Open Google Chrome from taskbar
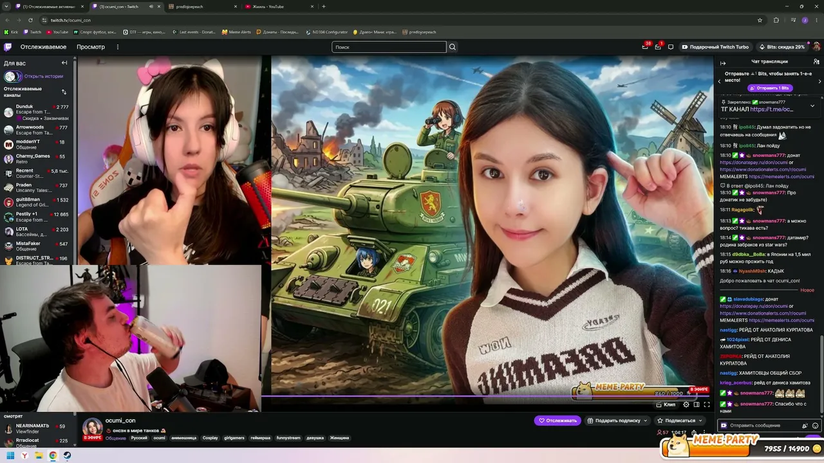The width and height of the screenshot is (824, 463). [x=53, y=455]
